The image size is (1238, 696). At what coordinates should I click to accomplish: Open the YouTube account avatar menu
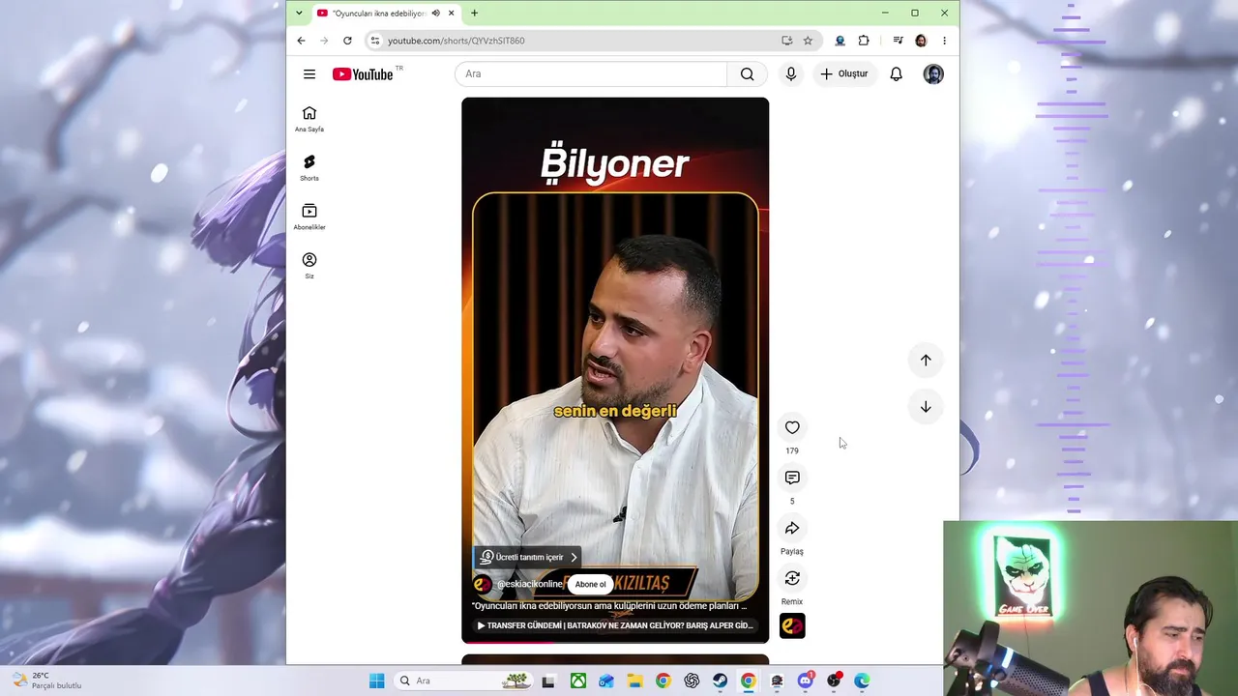(933, 74)
